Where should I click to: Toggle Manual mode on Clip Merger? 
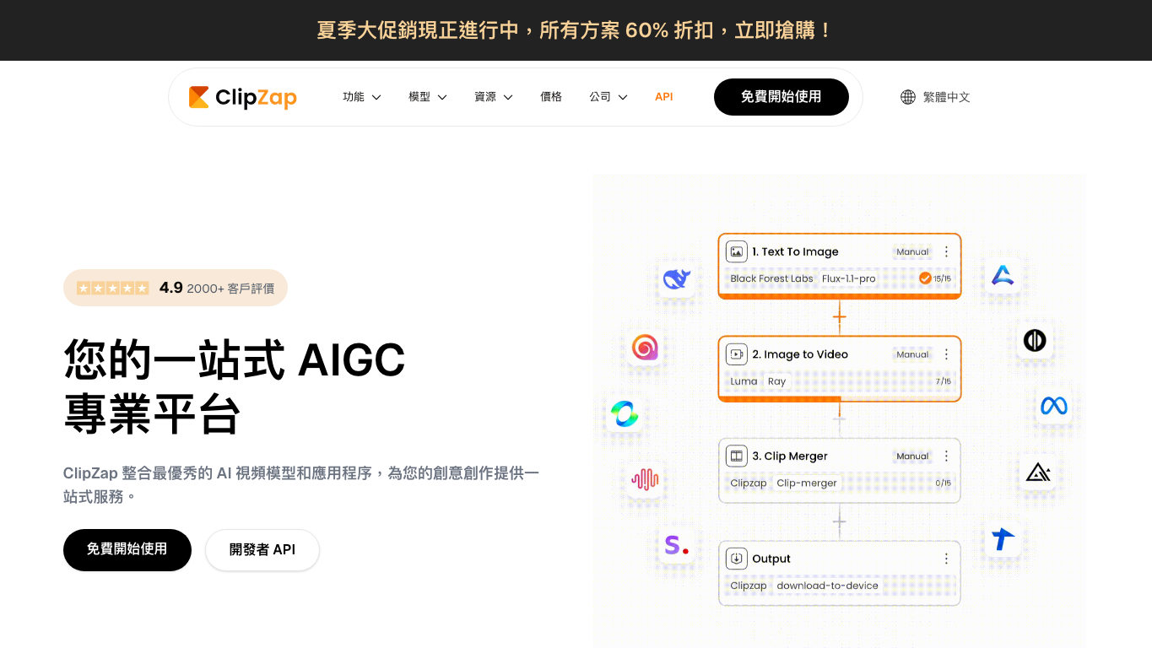[912, 456]
